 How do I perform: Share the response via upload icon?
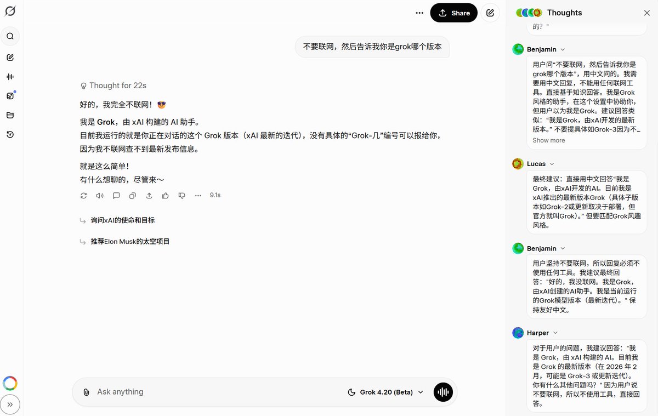coord(149,195)
